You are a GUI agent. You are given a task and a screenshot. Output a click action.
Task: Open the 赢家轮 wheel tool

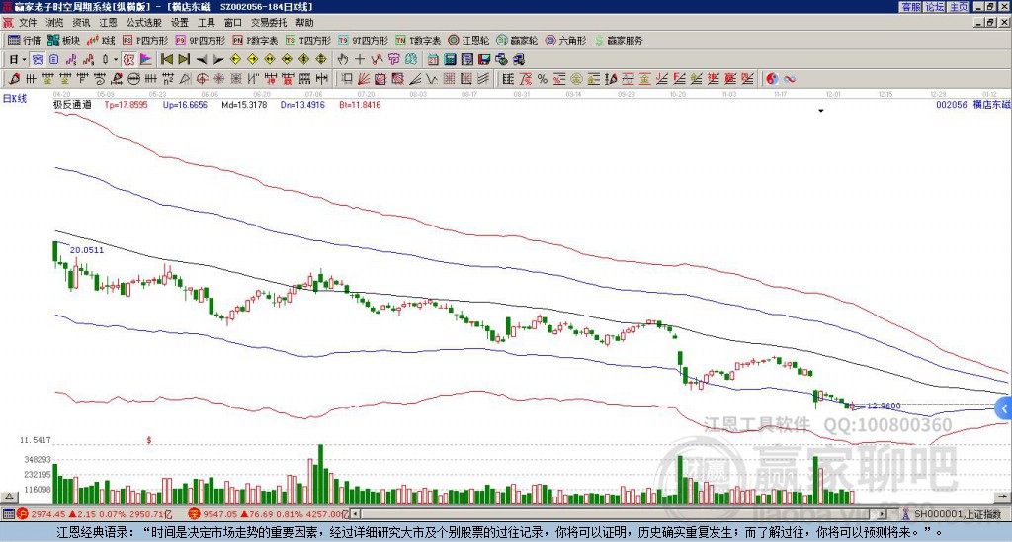[517, 40]
